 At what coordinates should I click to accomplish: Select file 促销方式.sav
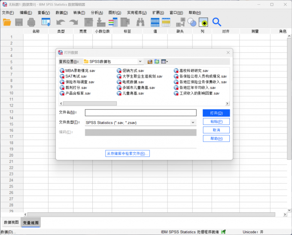click(131, 71)
